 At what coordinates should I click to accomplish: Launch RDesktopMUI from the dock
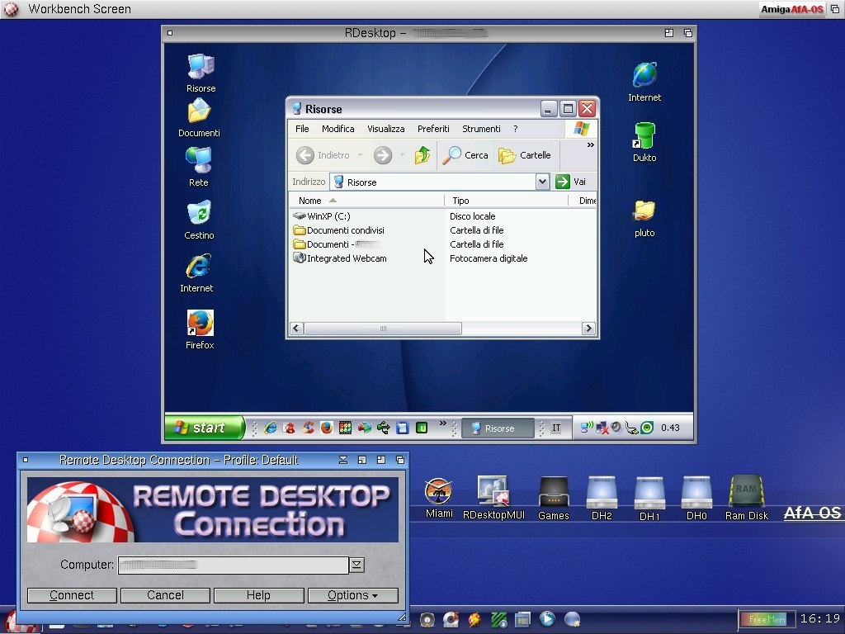pyautogui.click(x=493, y=492)
